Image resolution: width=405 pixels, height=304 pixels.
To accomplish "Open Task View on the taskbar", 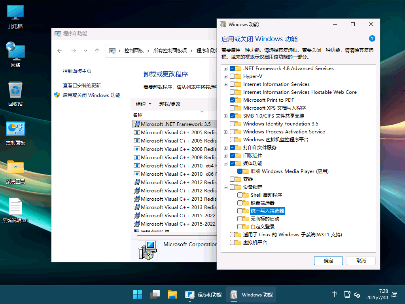I will 155,294.
